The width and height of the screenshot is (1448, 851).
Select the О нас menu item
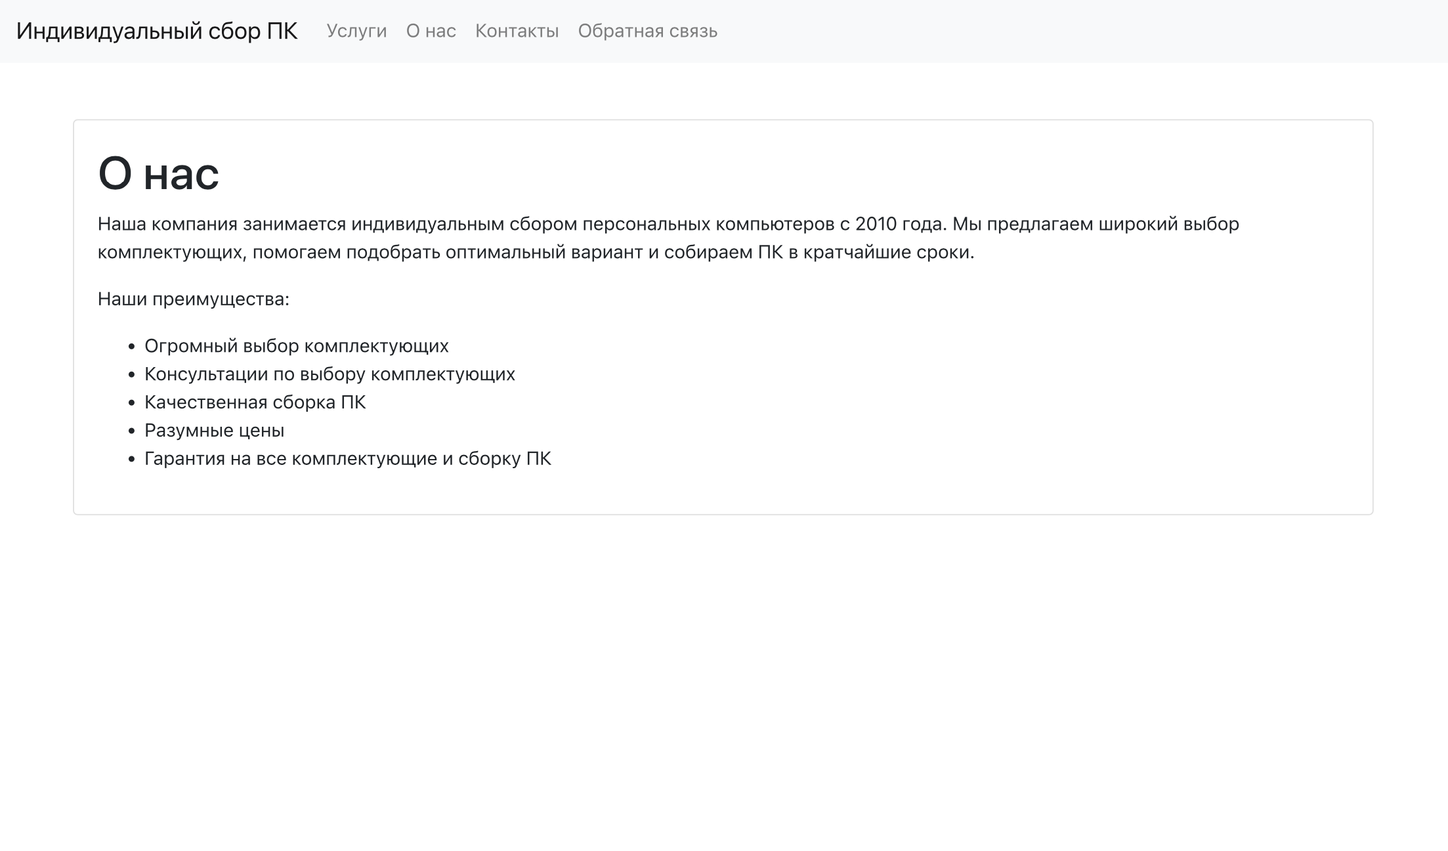click(431, 31)
